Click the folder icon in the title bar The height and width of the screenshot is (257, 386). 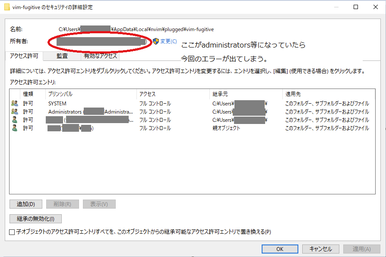coord(7,7)
